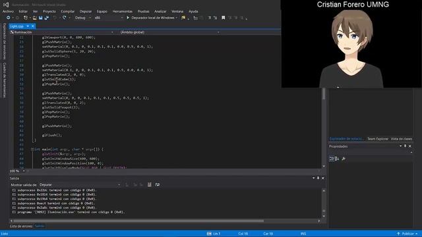Open the Propiedades panel window options dropdown

pos(400,146)
